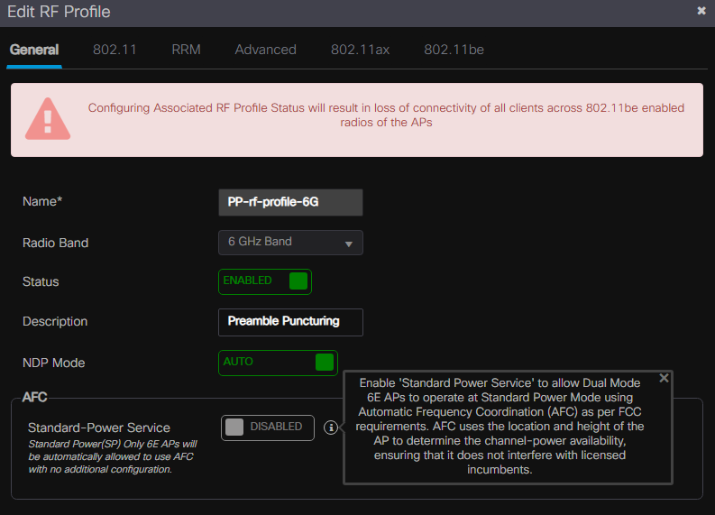Click the AFC section heading
This screenshot has height=515, width=715.
coord(34,398)
